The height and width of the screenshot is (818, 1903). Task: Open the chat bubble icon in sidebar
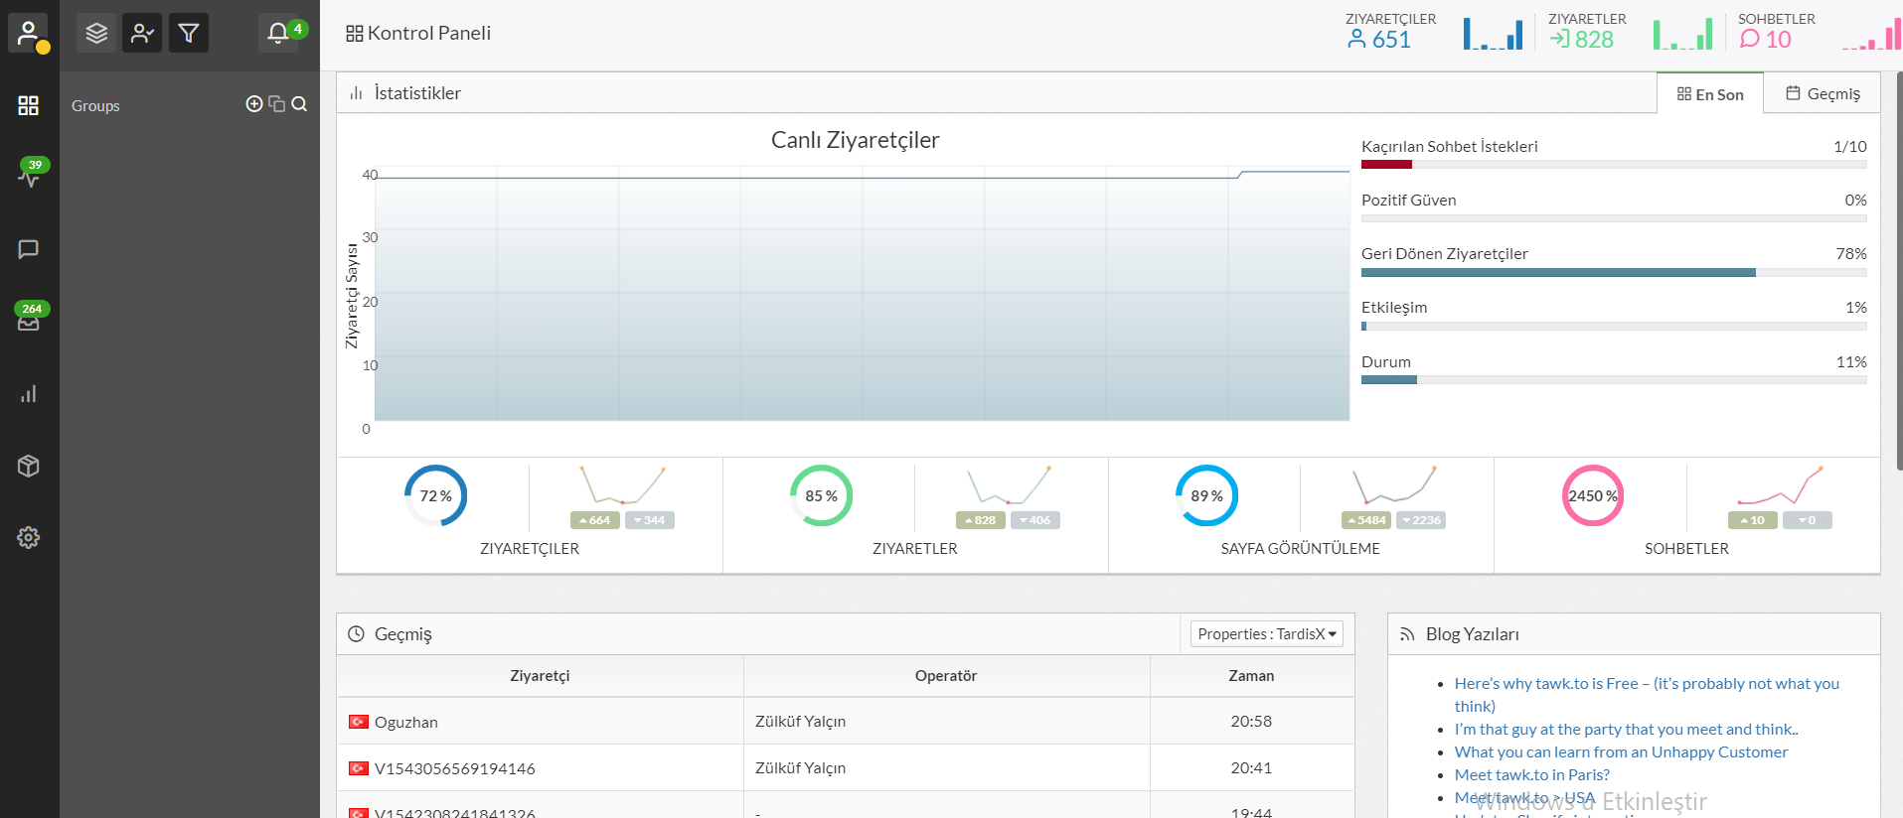click(x=29, y=249)
